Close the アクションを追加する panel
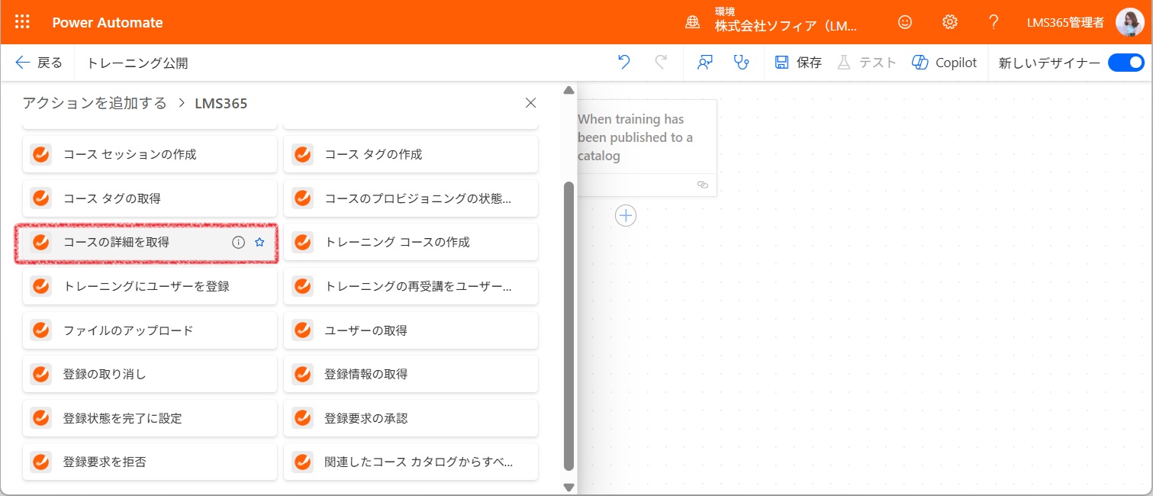The width and height of the screenshot is (1153, 496). click(x=531, y=103)
